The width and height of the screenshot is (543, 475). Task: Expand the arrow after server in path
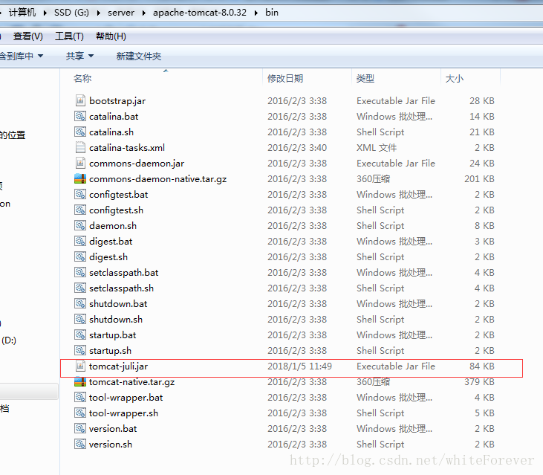point(143,13)
